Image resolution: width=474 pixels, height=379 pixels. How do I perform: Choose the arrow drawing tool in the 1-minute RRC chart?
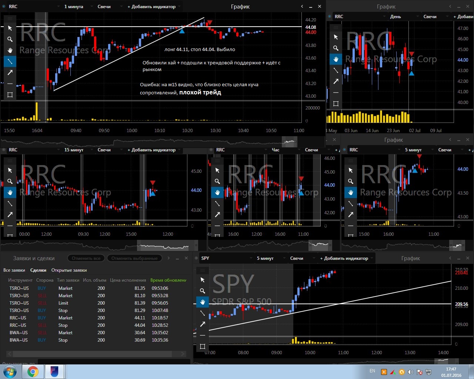[x=10, y=73]
